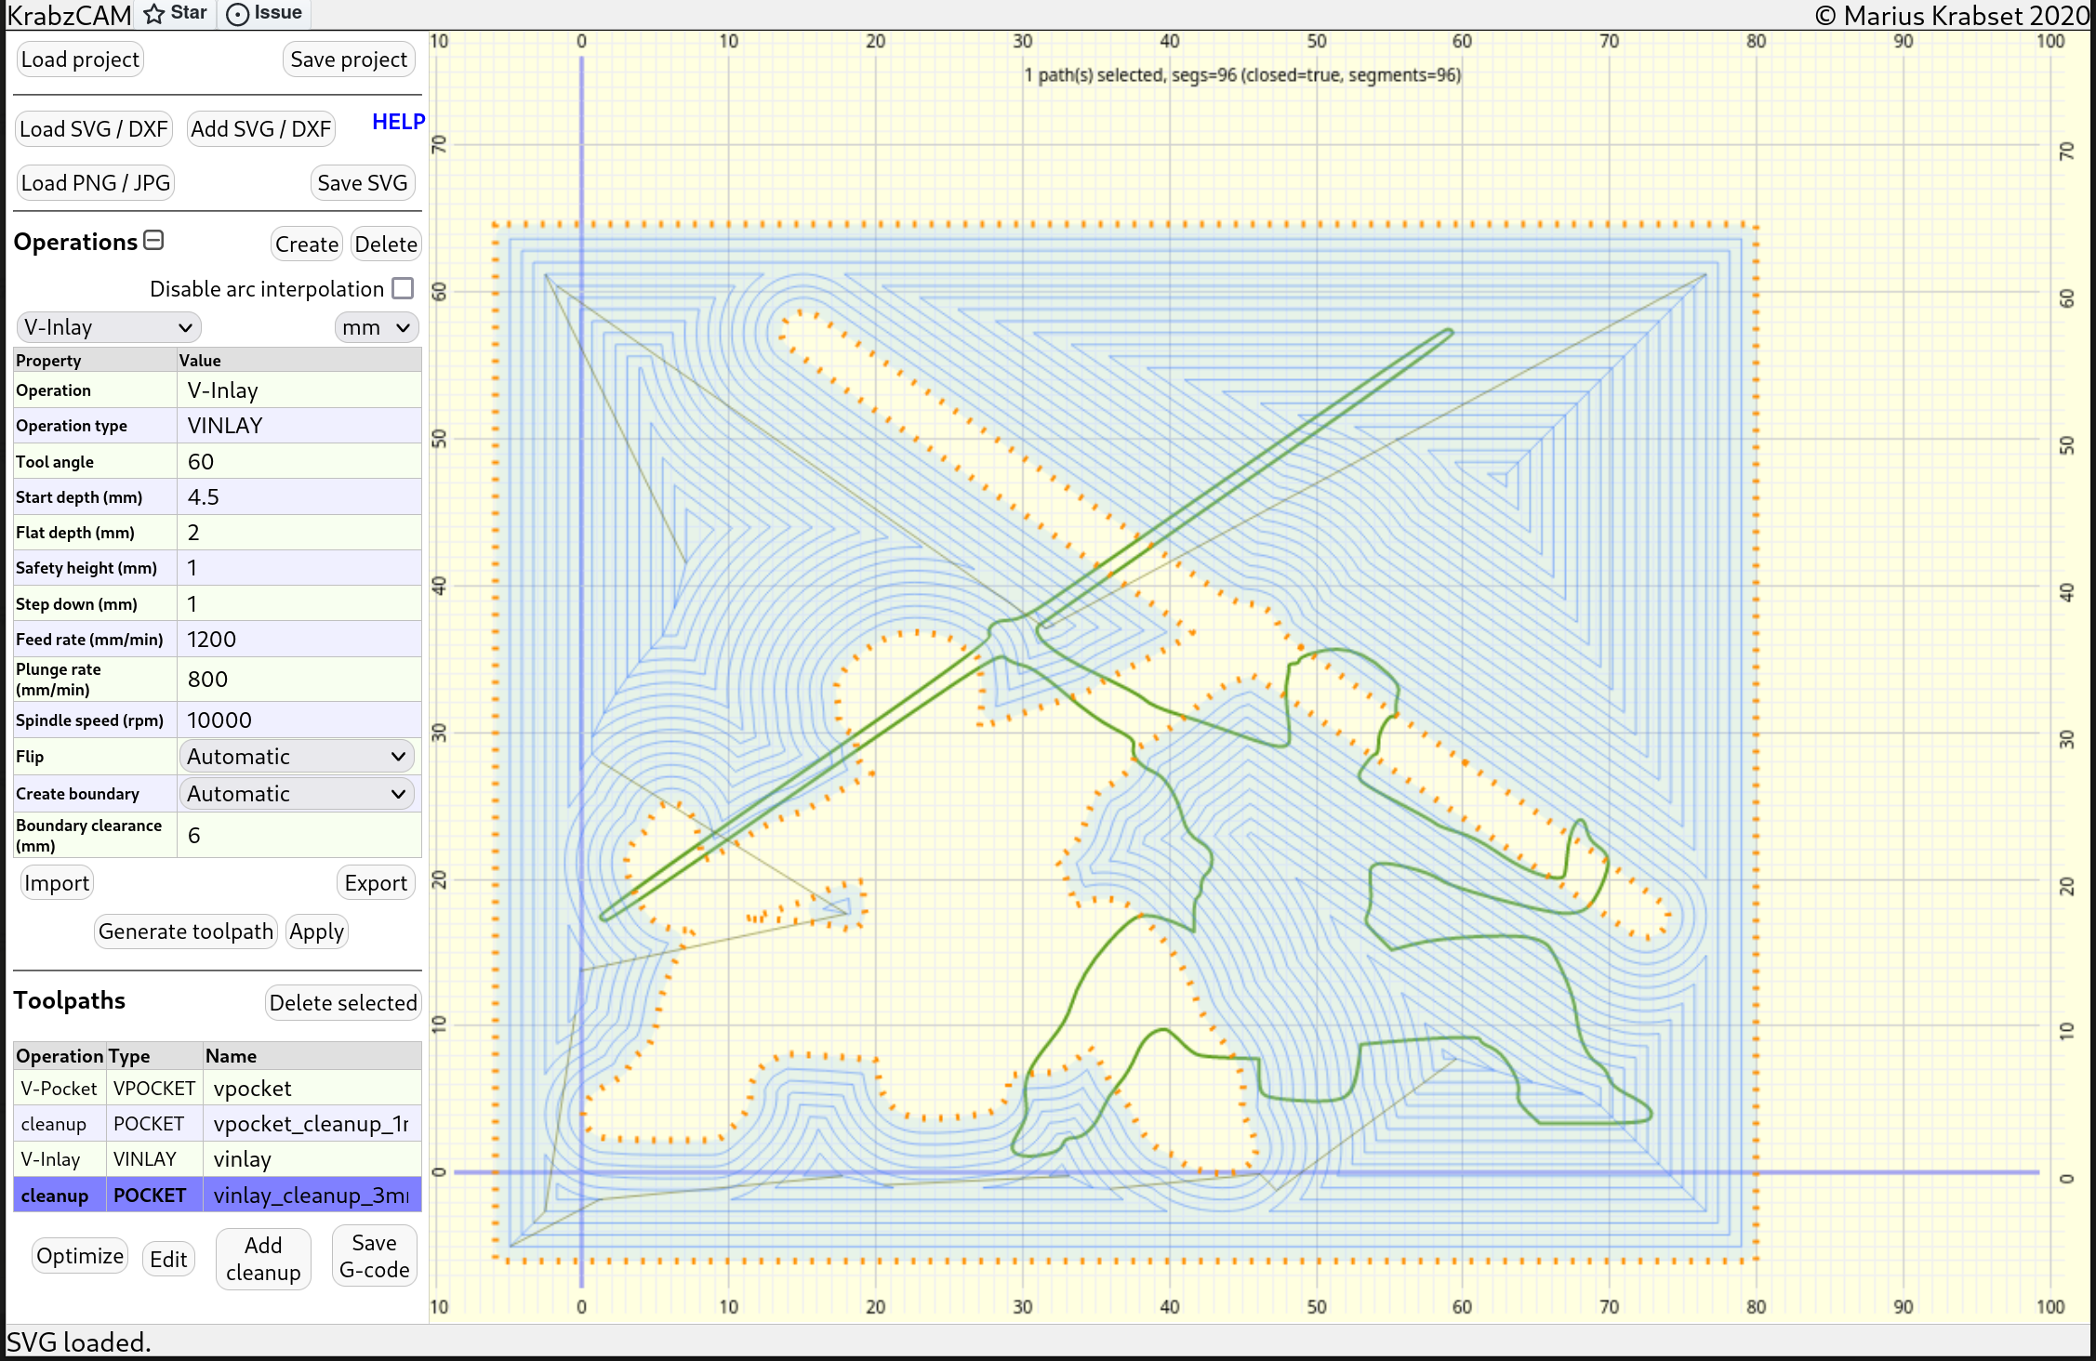Click the KrabzCAM title link
The image size is (2096, 1361).
tap(69, 15)
